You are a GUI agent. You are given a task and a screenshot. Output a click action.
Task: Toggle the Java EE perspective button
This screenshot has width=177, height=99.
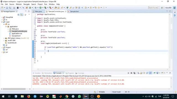(168, 8)
